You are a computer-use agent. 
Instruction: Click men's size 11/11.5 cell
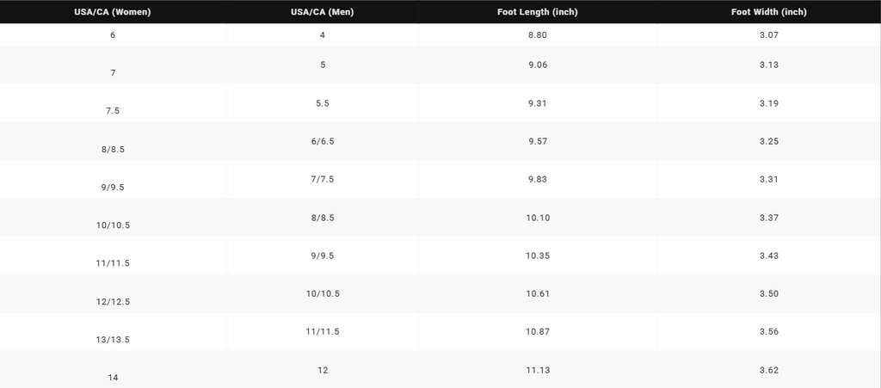pos(323,332)
